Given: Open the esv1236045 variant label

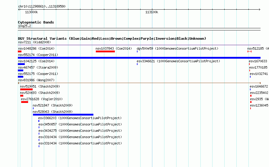Looking at the screenshot, I should point(259,105).
